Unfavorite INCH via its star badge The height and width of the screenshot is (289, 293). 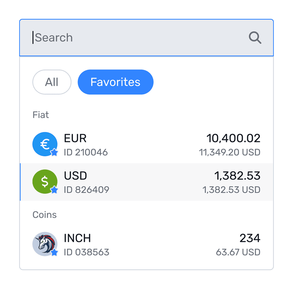pos(54,253)
